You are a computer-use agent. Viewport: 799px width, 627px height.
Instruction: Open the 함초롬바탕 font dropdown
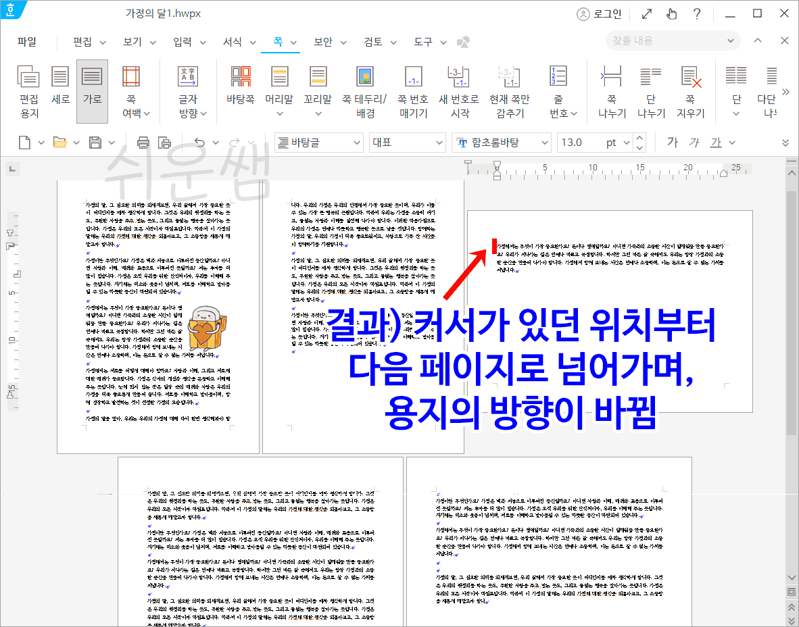(x=502, y=143)
